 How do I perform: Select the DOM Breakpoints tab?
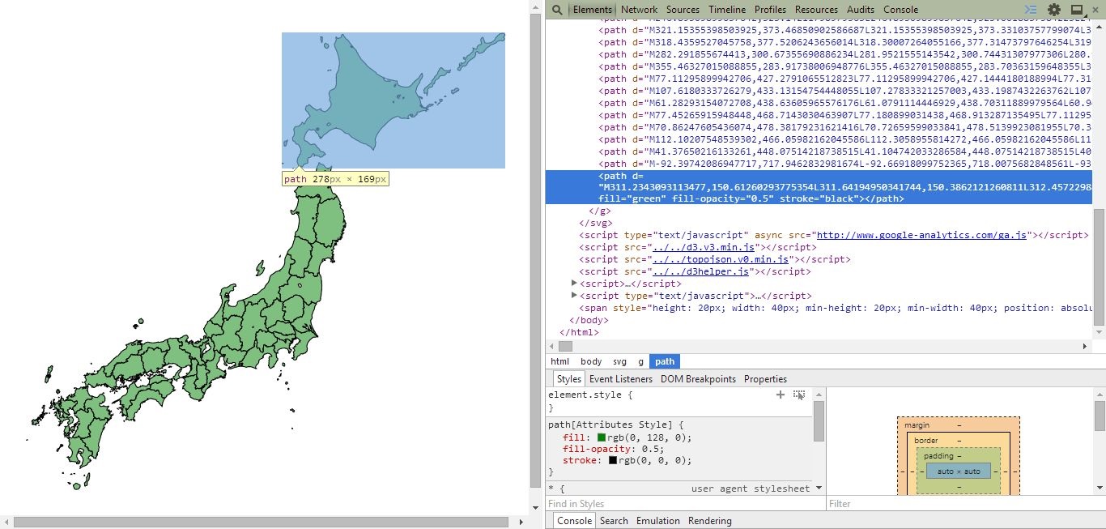[x=700, y=379]
